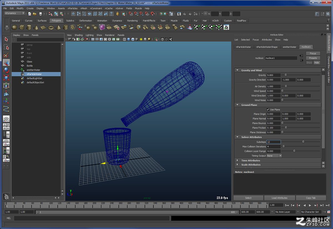Create a polygon cylinder from the shelf
The width and height of the screenshot is (333, 229).
click(29, 27)
